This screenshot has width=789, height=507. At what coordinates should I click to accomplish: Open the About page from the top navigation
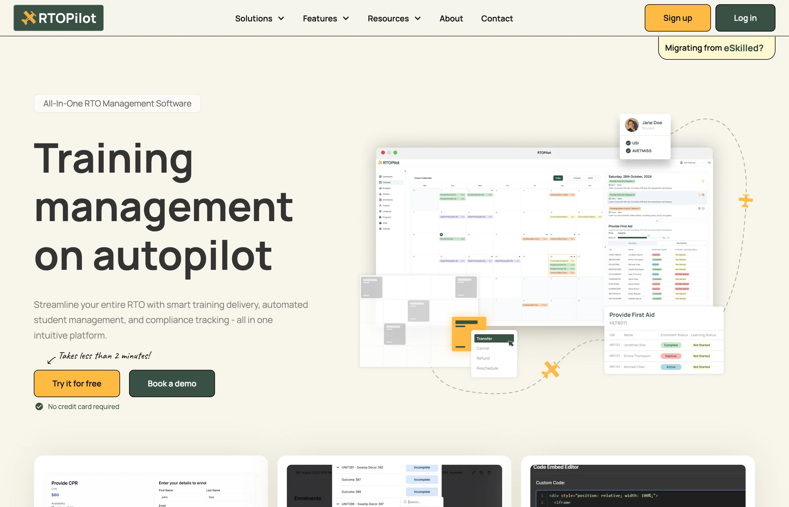[x=451, y=18]
